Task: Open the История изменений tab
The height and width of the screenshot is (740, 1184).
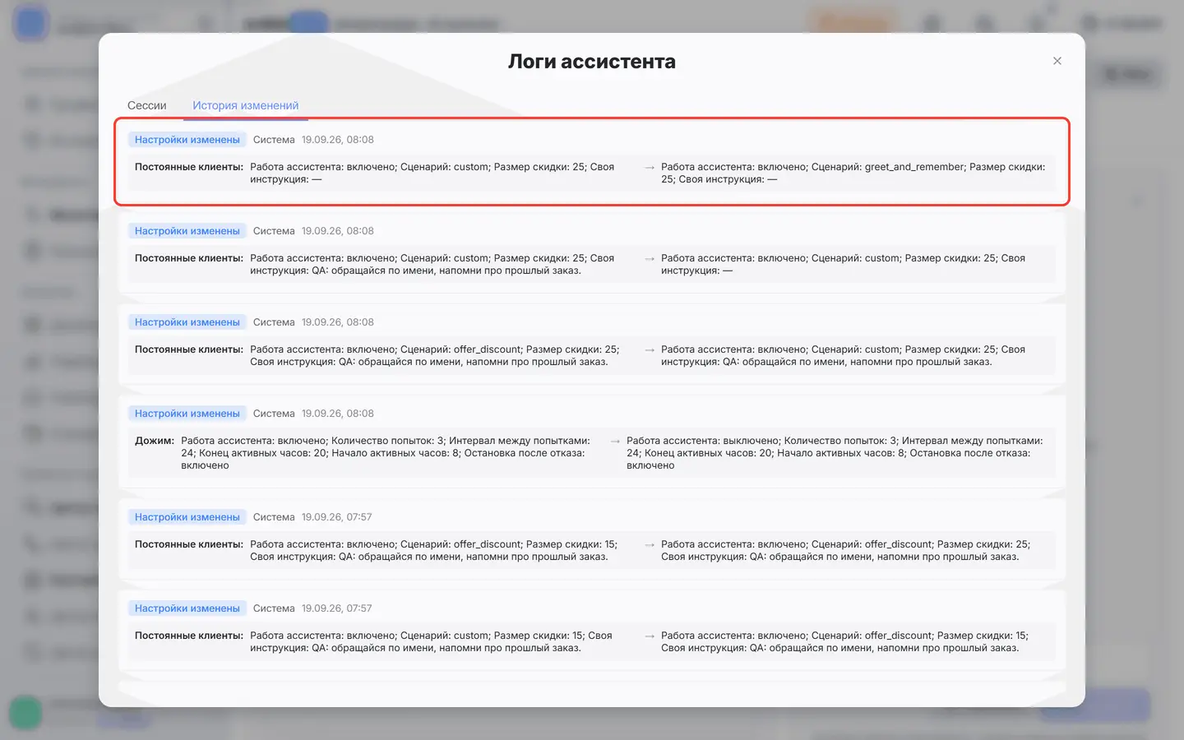Action: pos(245,105)
